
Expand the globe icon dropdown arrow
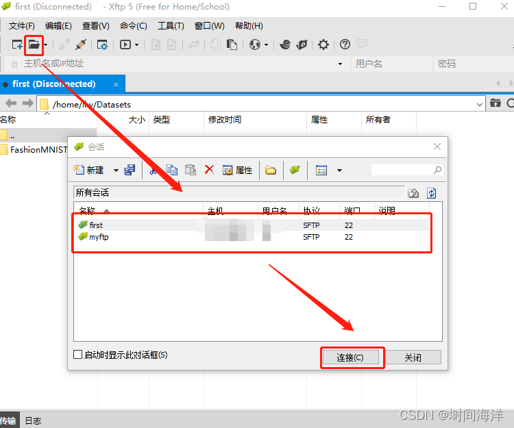click(x=266, y=45)
